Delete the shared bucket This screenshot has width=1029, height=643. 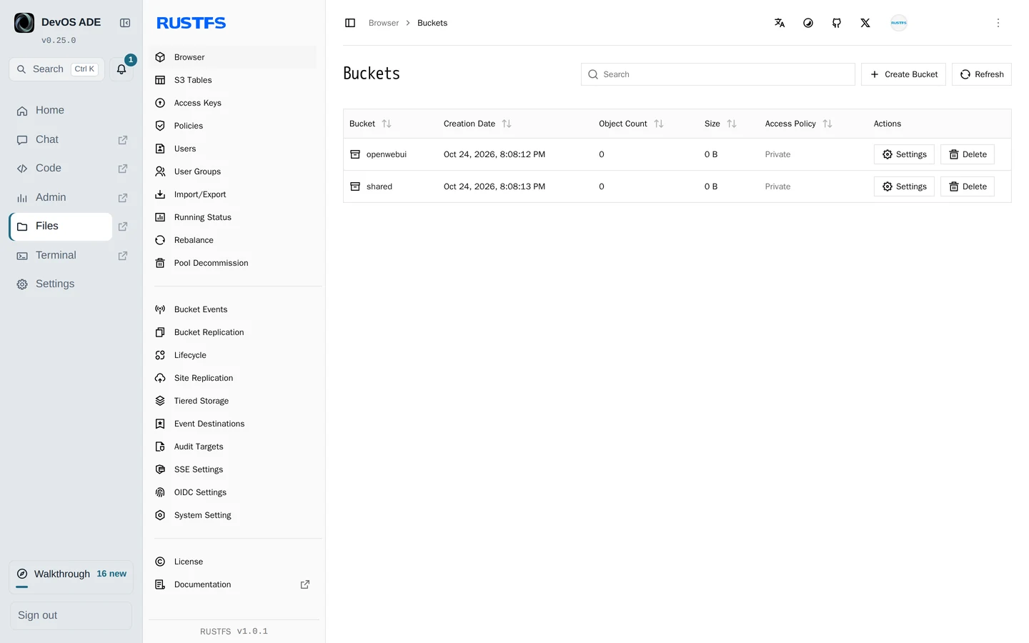coord(968,186)
